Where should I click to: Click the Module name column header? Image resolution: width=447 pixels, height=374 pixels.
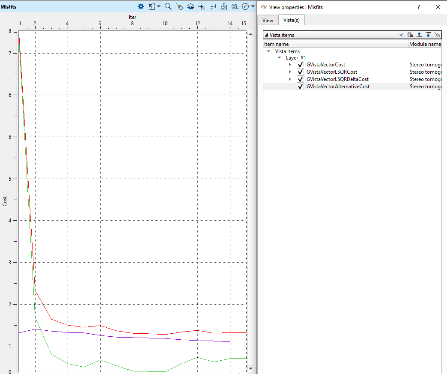point(425,44)
